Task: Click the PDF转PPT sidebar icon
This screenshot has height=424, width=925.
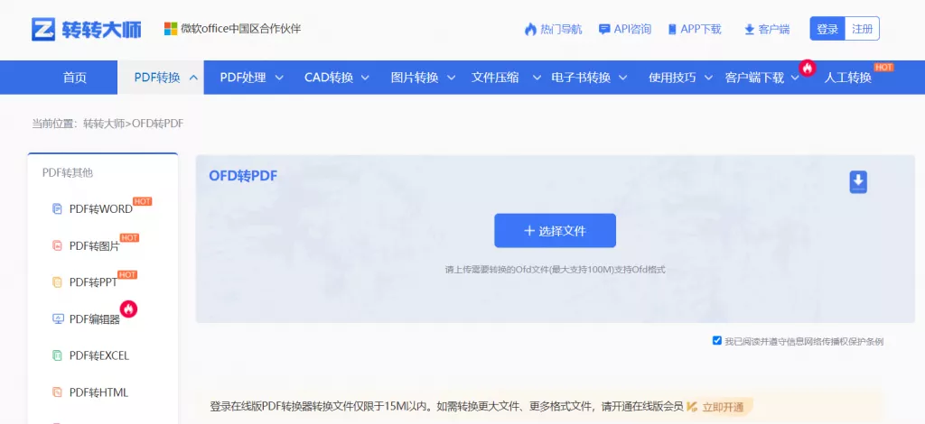Action: (57, 282)
